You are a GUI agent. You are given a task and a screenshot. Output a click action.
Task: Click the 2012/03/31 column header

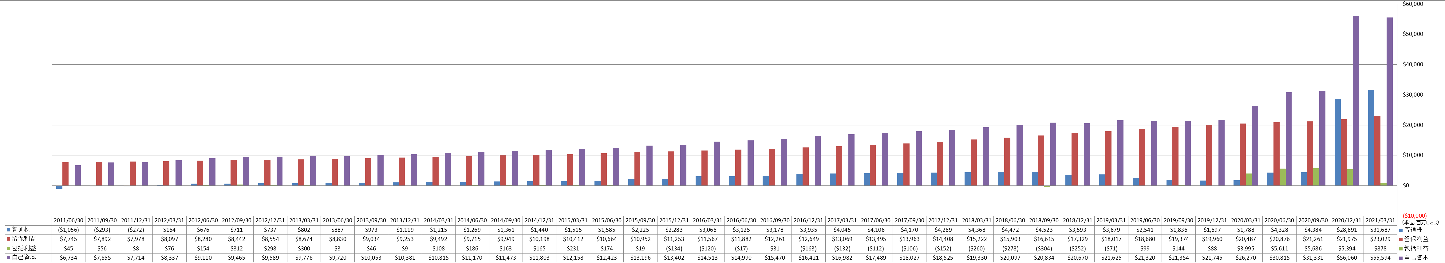169,220
